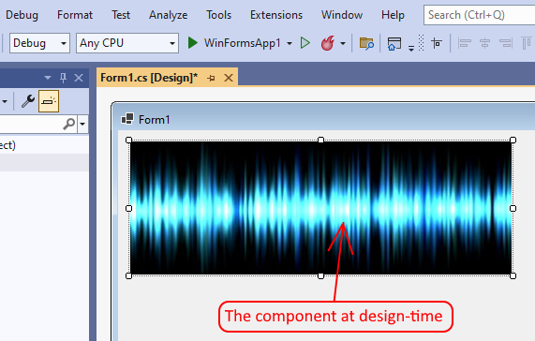The height and width of the screenshot is (341, 535).
Task: Close the Form1.cs [Design] tab
Action: pyautogui.click(x=229, y=78)
